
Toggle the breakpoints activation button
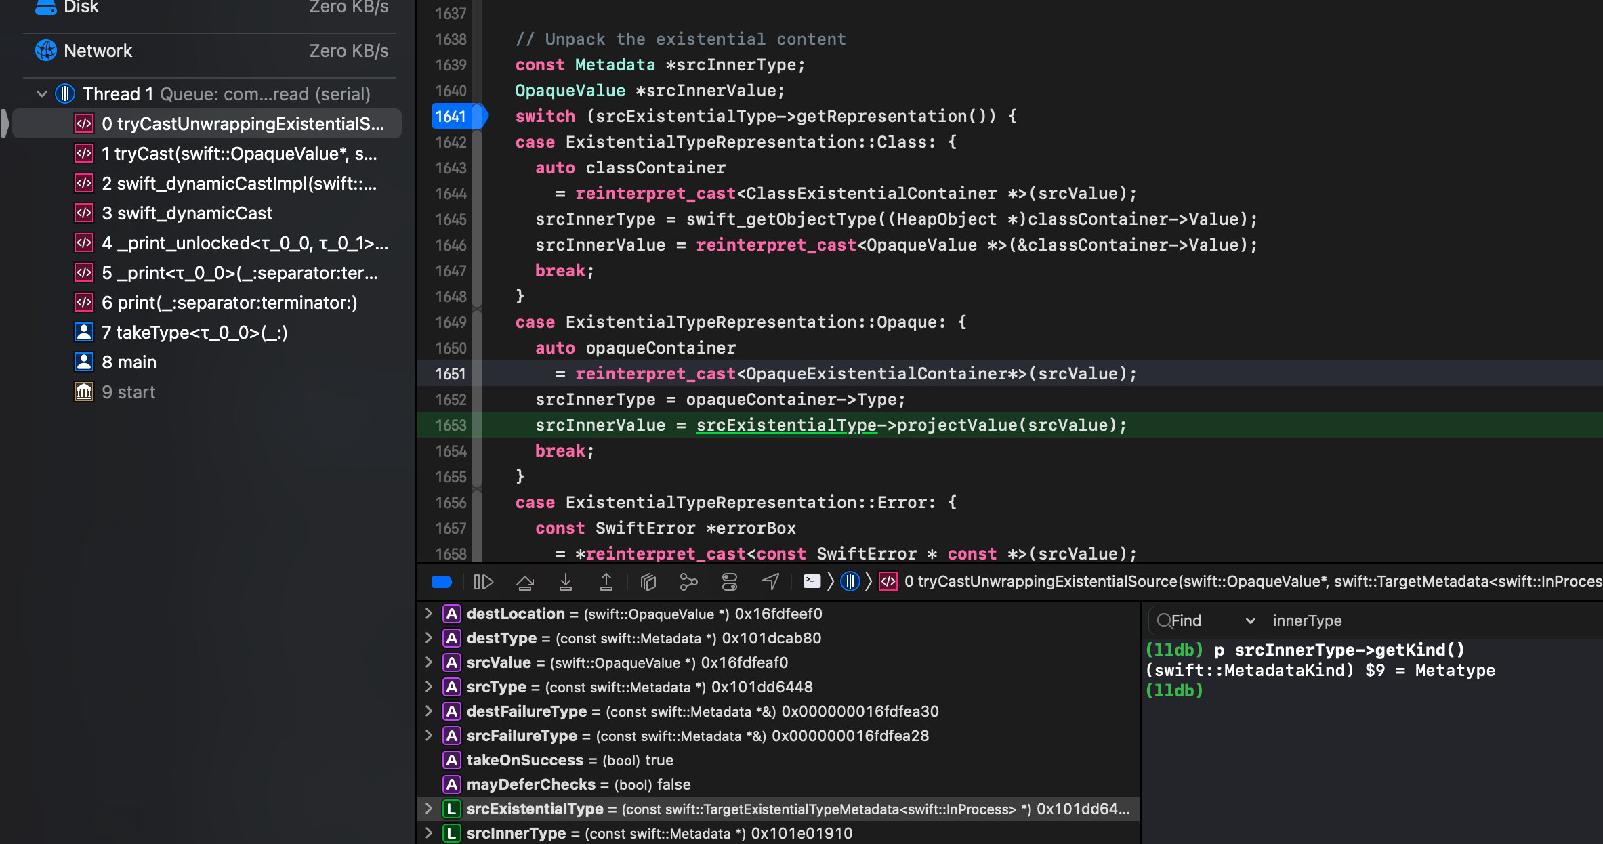click(442, 582)
